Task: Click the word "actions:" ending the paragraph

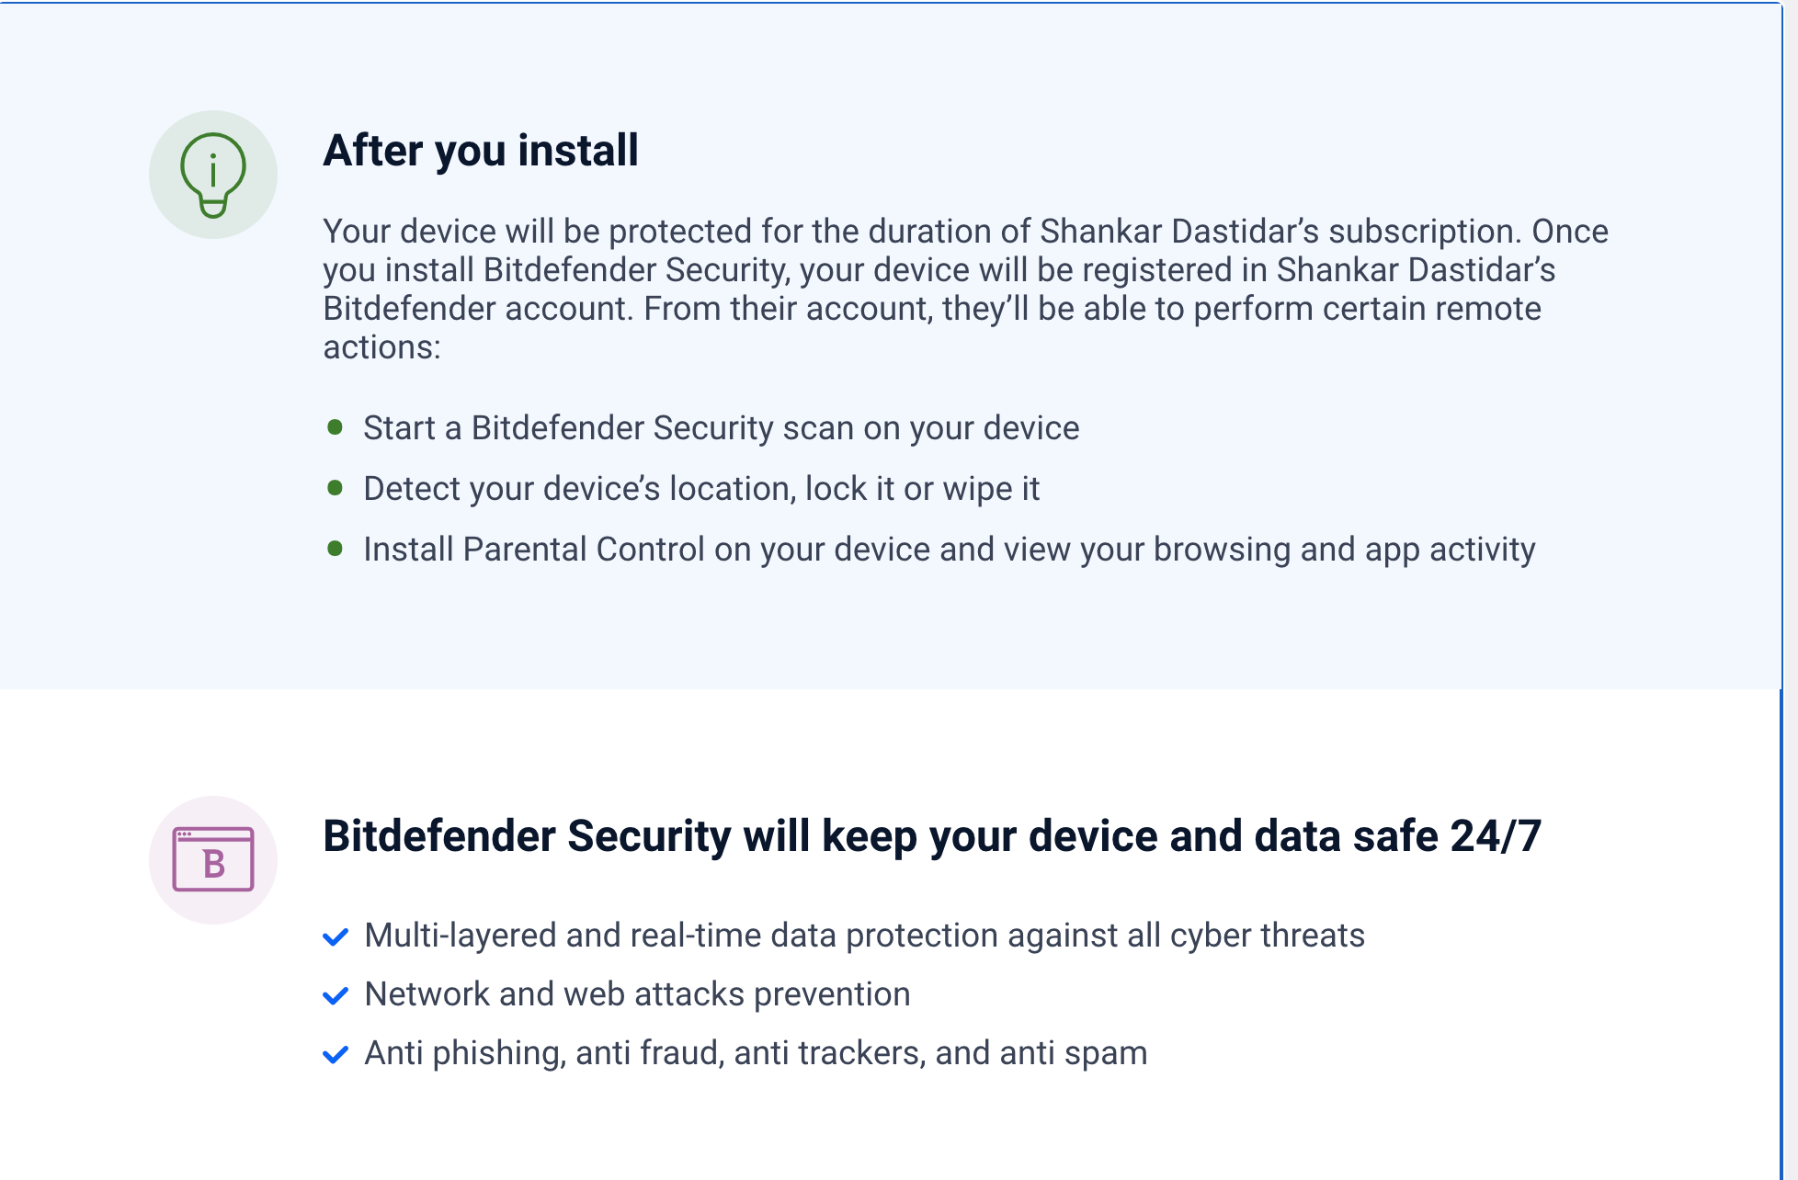Action: pyautogui.click(x=381, y=346)
